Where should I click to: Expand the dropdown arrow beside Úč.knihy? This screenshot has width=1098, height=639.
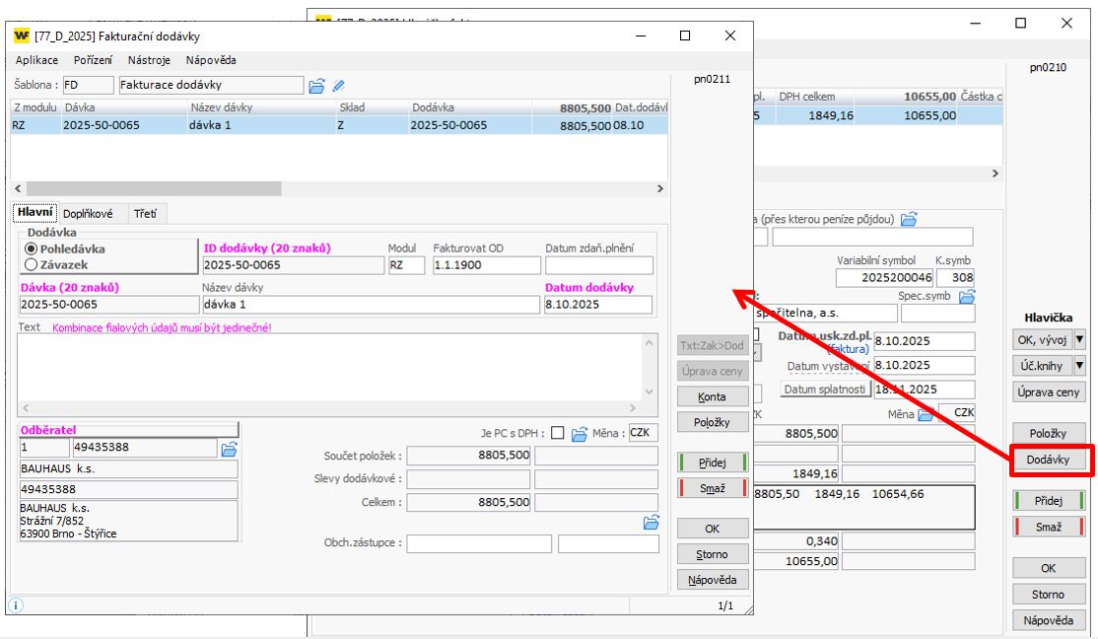pos(1079,366)
